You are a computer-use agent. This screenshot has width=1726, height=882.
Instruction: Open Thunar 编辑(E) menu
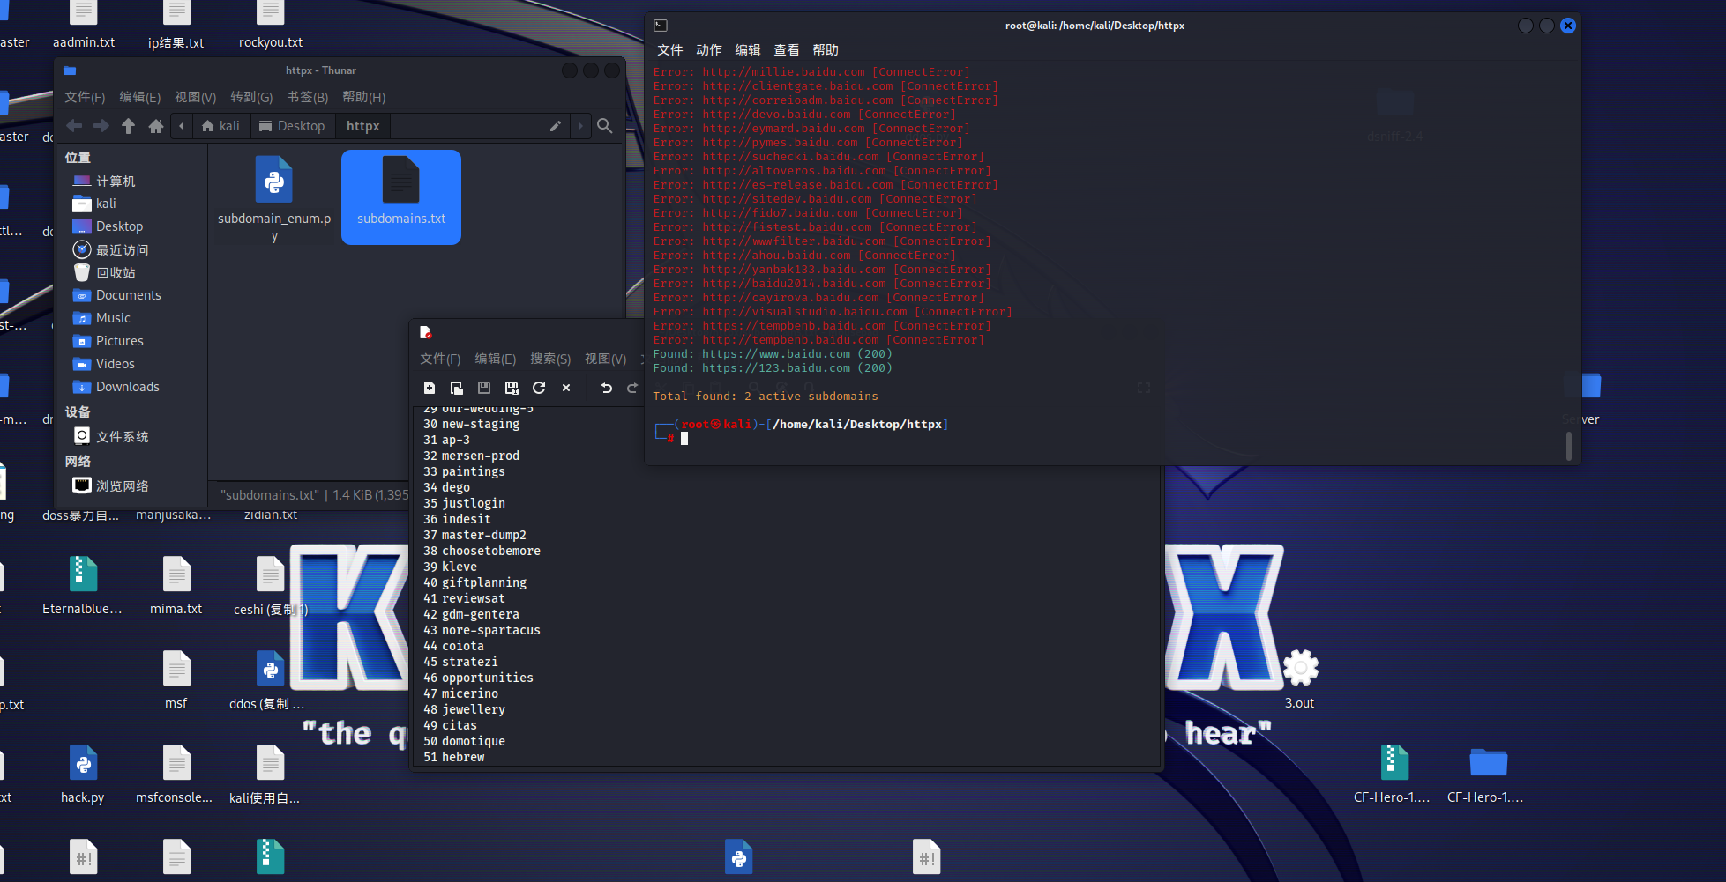point(140,97)
